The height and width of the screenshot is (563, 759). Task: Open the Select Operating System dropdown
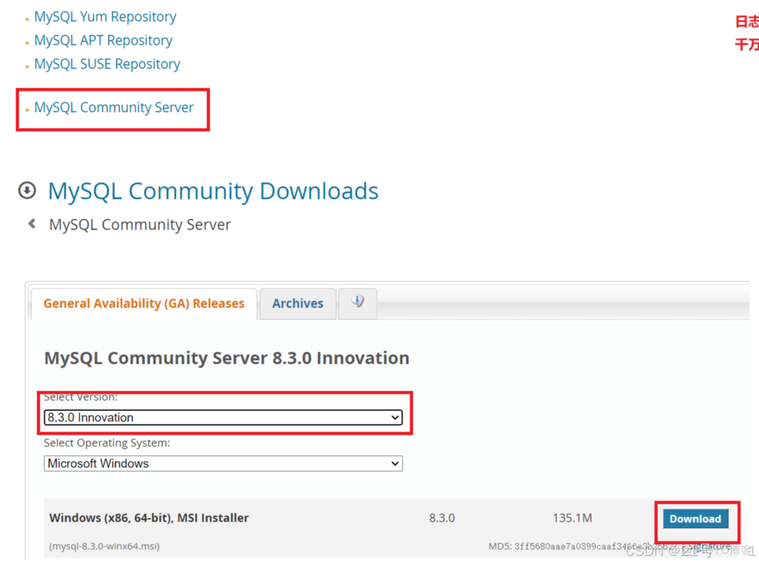223,463
